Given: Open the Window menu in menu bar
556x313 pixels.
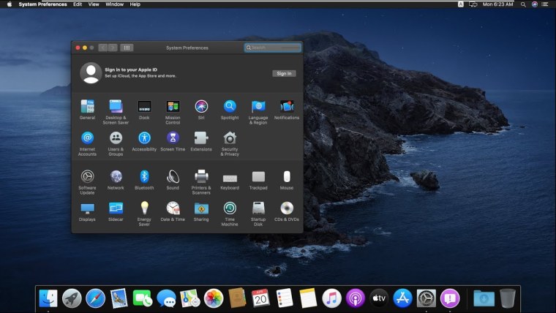Looking at the screenshot, I should (x=115, y=4).
